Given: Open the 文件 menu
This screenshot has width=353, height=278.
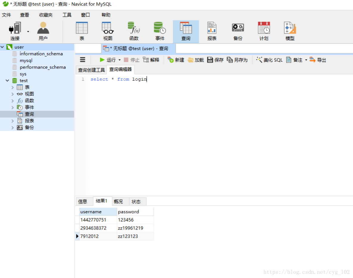Looking at the screenshot, I should point(6,15).
